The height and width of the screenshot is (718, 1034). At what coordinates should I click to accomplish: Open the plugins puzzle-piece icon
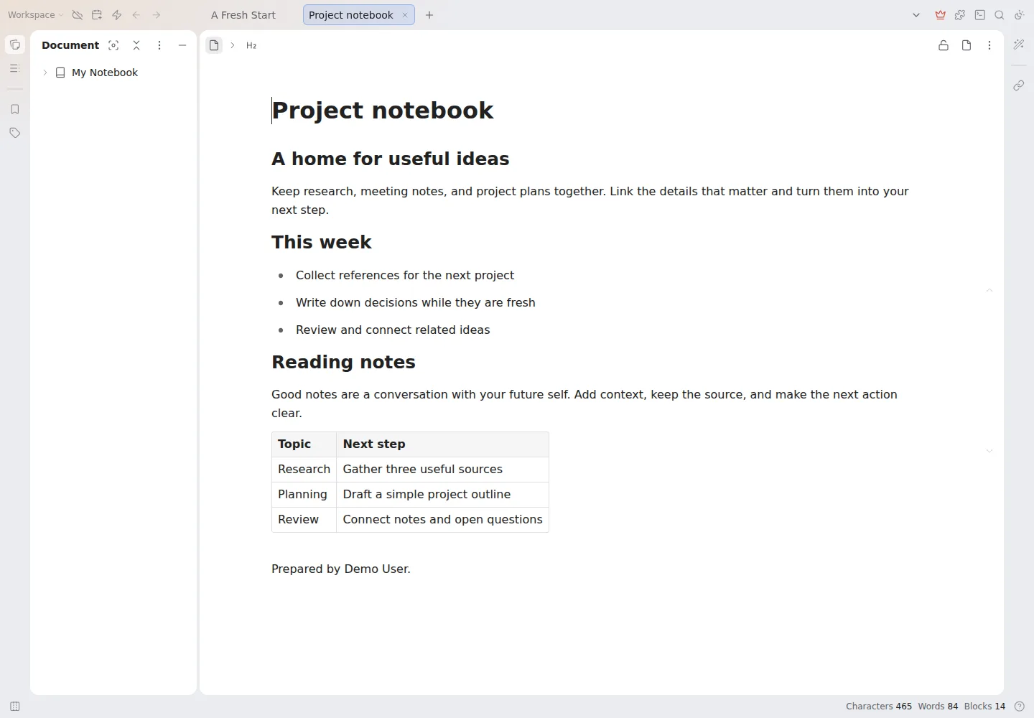tap(960, 15)
